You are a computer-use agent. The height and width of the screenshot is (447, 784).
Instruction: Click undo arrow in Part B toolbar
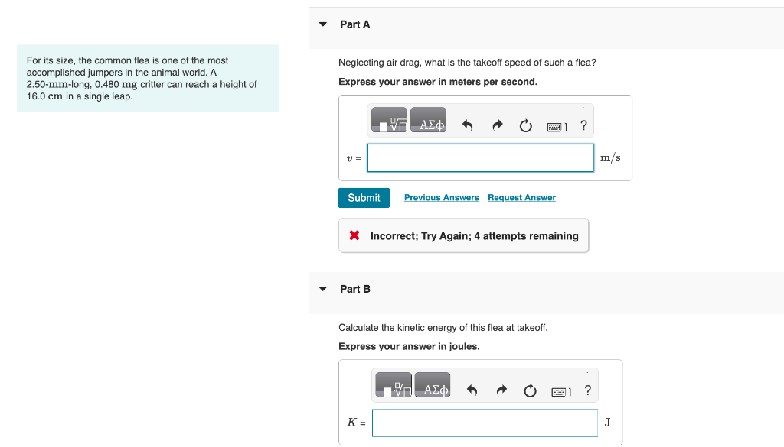[x=472, y=391]
